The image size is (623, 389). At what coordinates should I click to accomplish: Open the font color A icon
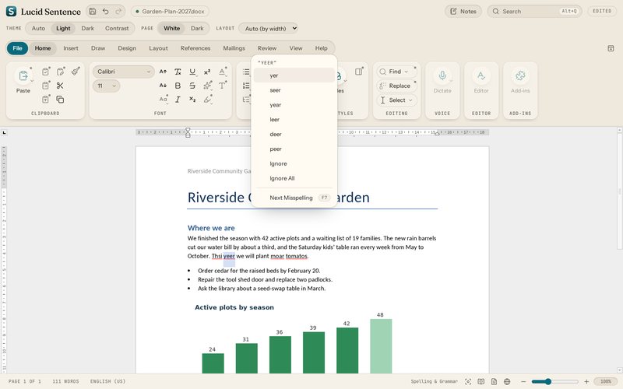222,72
